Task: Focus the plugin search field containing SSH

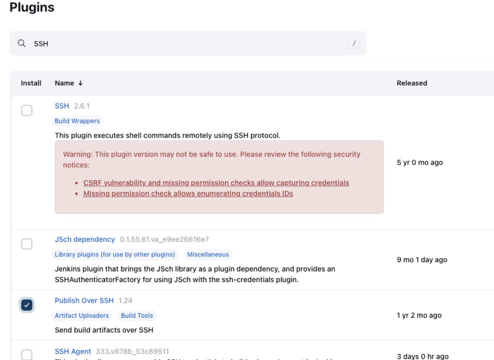Action: (x=188, y=43)
